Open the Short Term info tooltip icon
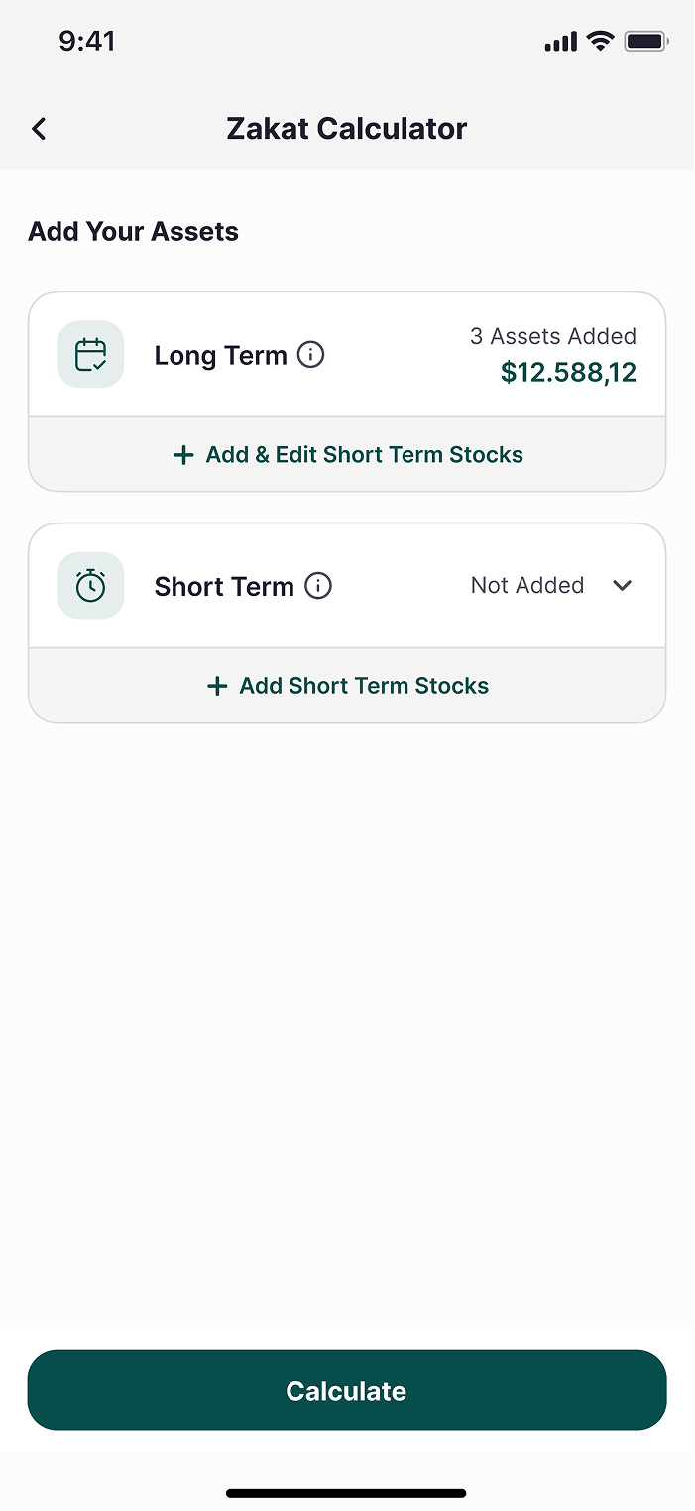The width and height of the screenshot is (695, 1511). pos(318,586)
